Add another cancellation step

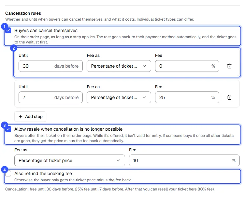[30, 117]
